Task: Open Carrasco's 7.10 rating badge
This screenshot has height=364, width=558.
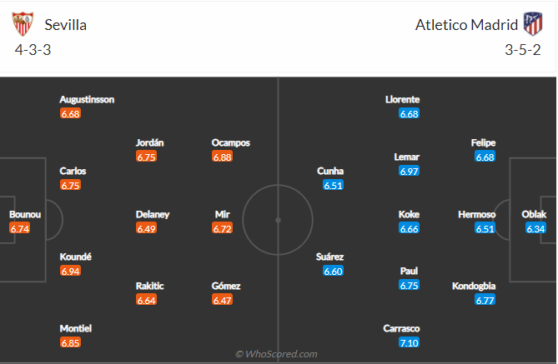Action: [x=409, y=342]
